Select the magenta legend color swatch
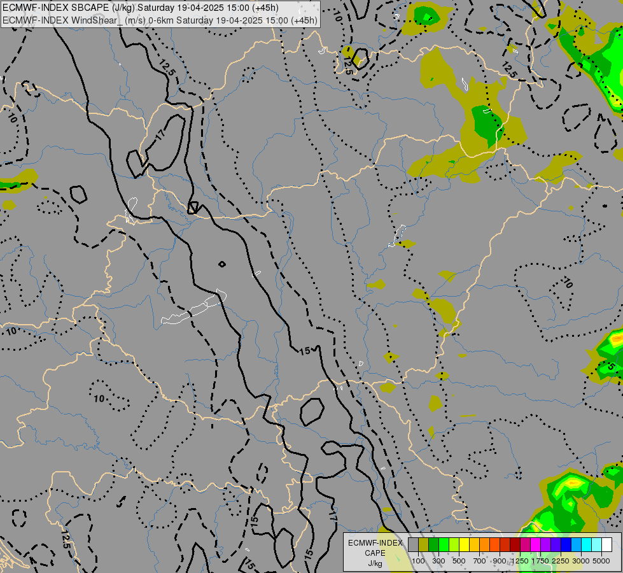The width and height of the screenshot is (623, 573). 536,544
